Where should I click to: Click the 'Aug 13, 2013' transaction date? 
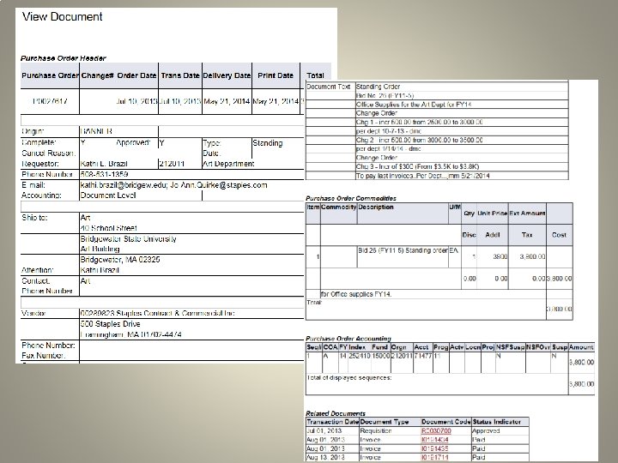325,457
